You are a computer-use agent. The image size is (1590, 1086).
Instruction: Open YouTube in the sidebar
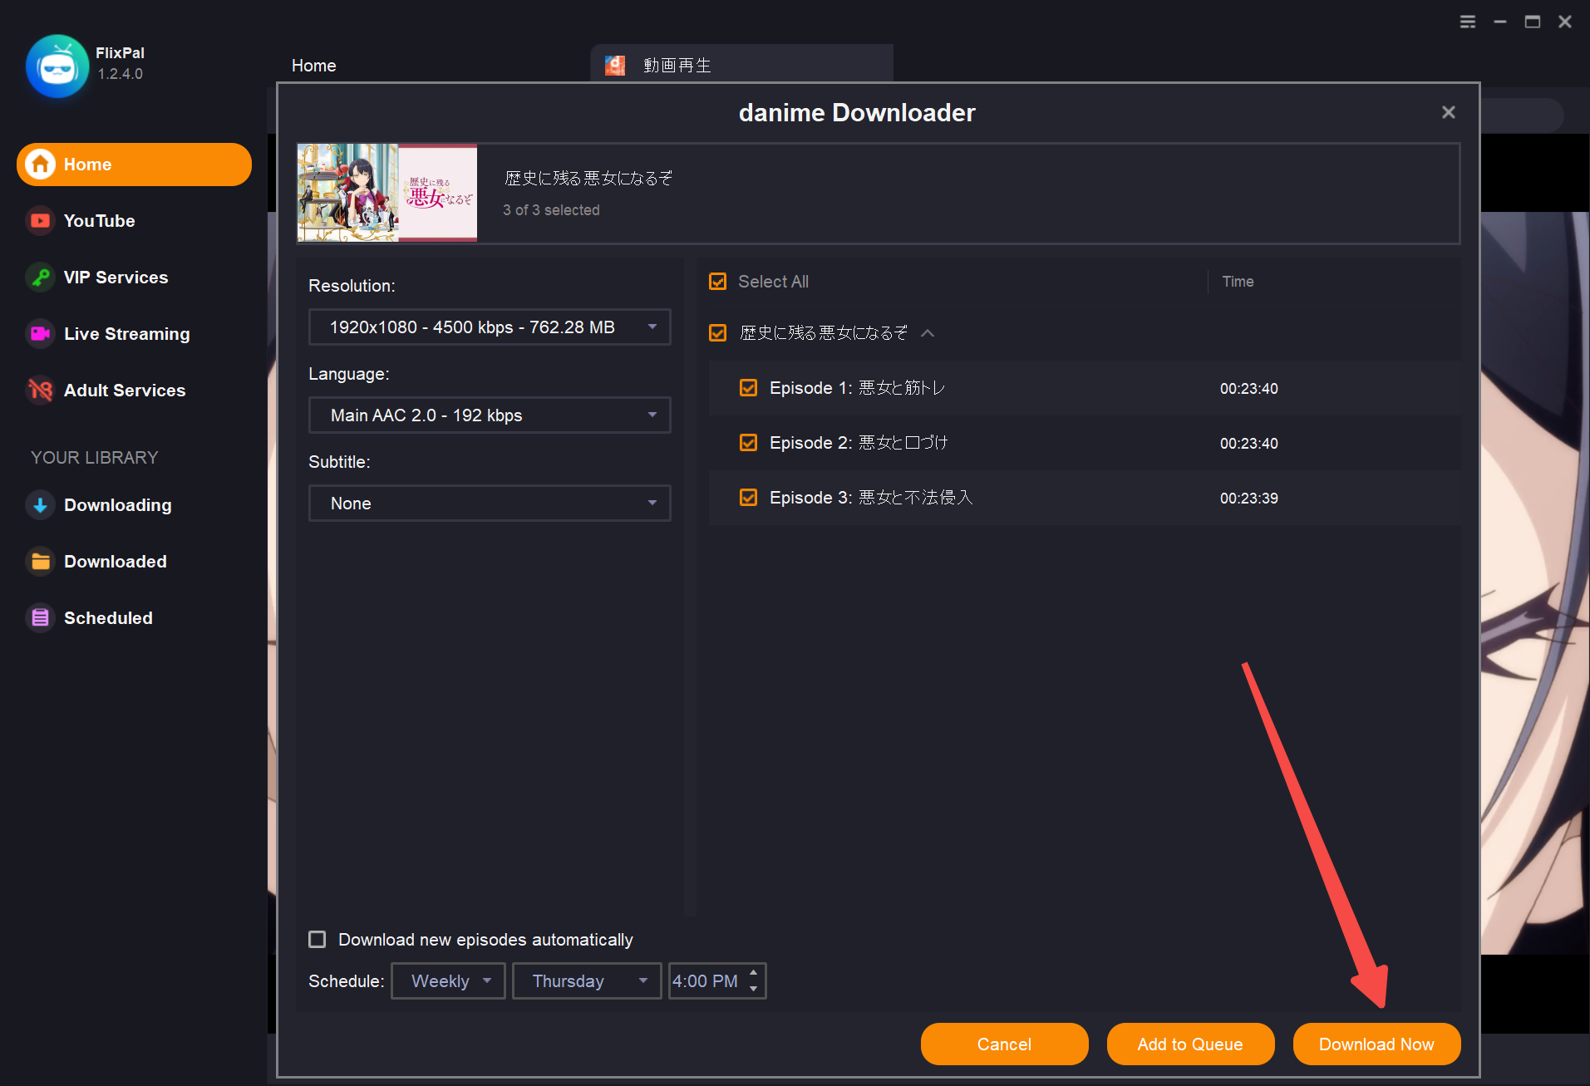(99, 221)
